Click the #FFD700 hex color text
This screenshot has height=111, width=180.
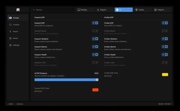pos(108,76)
